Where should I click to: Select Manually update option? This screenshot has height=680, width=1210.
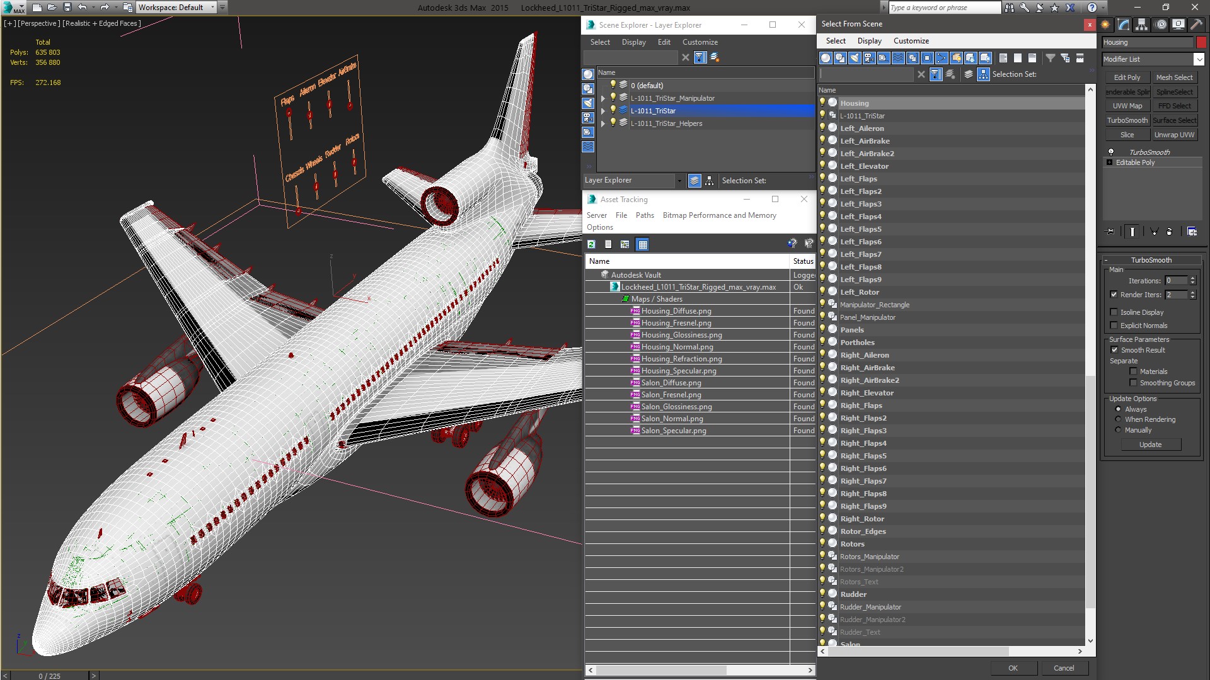[1118, 430]
